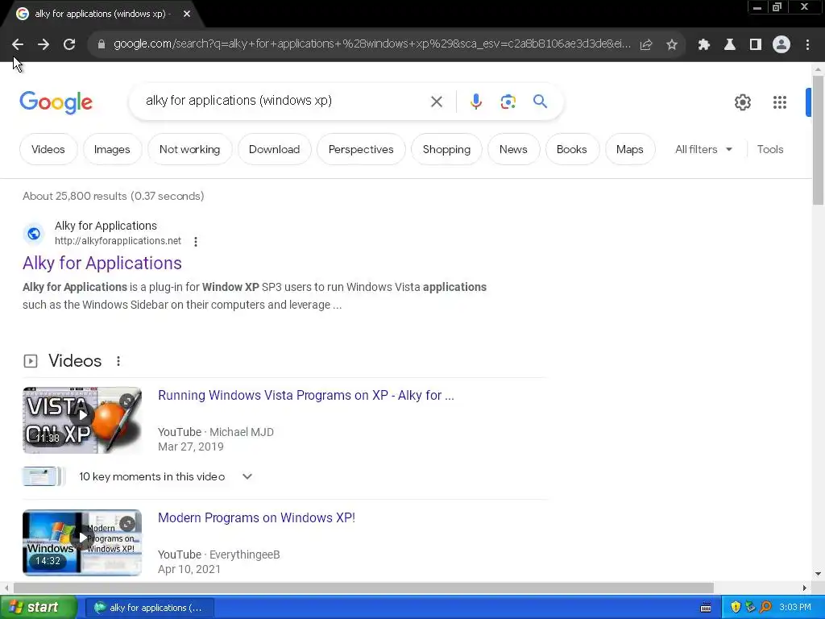Select the Perspectives filter chip
The width and height of the screenshot is (825, 619).
361,149
